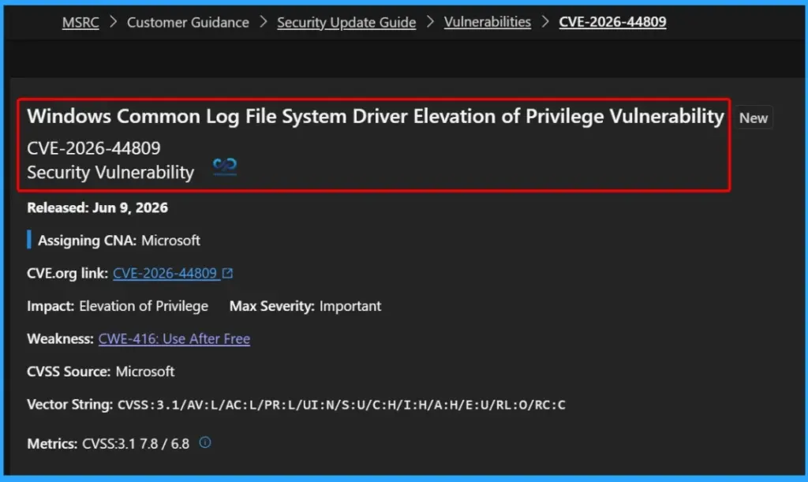
Task: Select the CVSS vector string text
Action: coord(341,405)
